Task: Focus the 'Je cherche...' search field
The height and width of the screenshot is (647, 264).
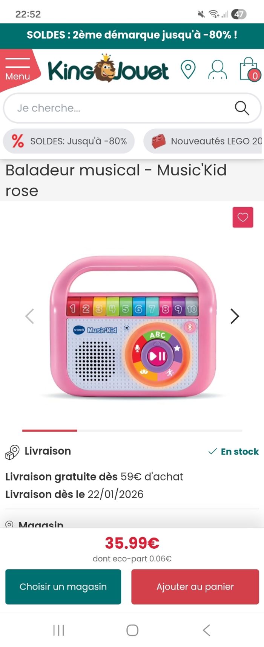Action: point(132,108)
